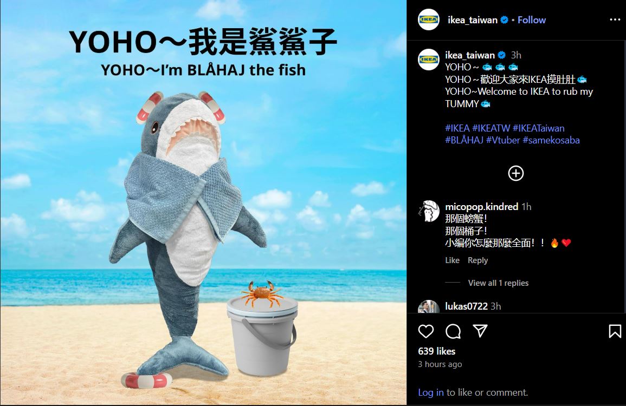Image resolution: width=626 pixels, height=406 pixels.
Task: Reply to micopop.kindred's comment
Action: [477, 260]
